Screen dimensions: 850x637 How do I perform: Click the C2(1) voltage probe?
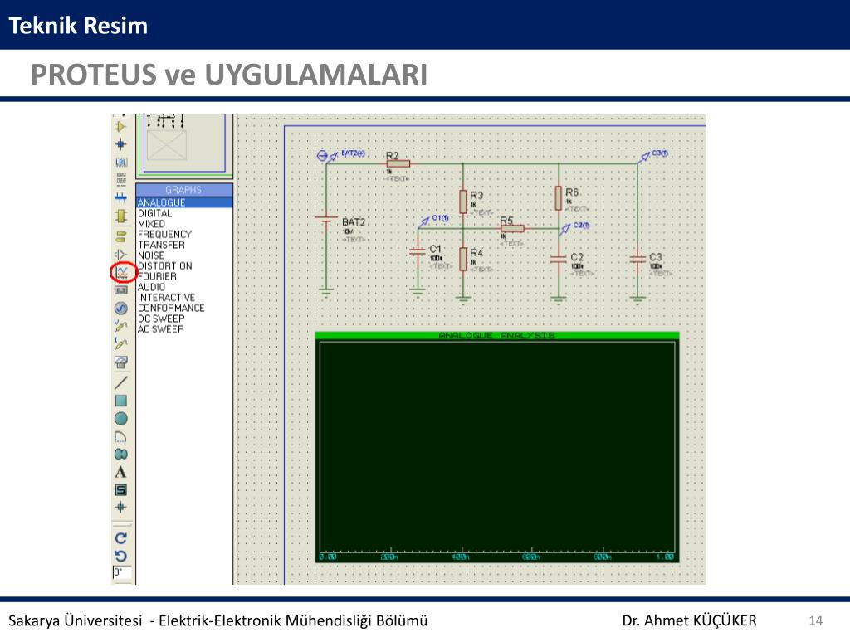click(574, 227)
